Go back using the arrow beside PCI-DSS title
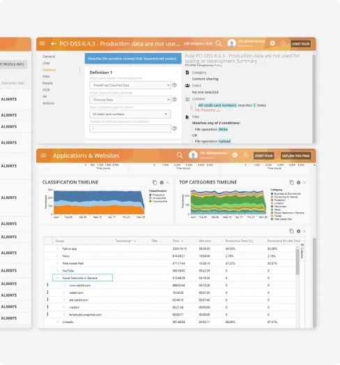Image resolution: width=340 pixels, height=365 pixels. 54,43
